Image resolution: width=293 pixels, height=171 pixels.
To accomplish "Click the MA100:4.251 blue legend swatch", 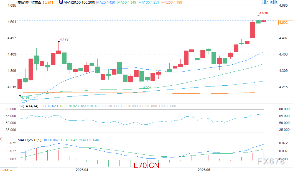I will coord(149,2).
